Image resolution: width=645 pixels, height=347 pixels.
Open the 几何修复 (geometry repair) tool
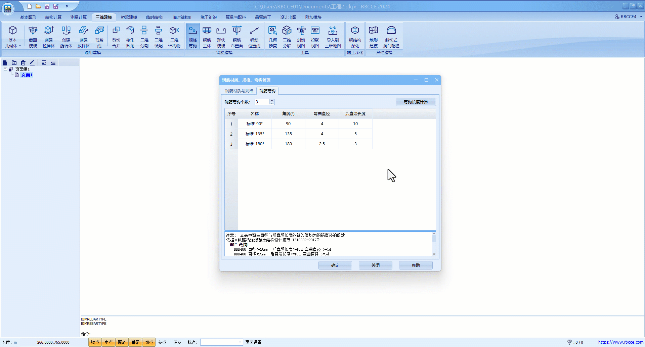[x=272, y=36]
